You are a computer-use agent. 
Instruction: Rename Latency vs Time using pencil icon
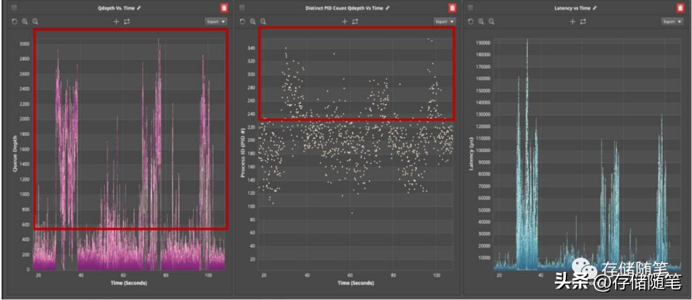tap(596, 8)
